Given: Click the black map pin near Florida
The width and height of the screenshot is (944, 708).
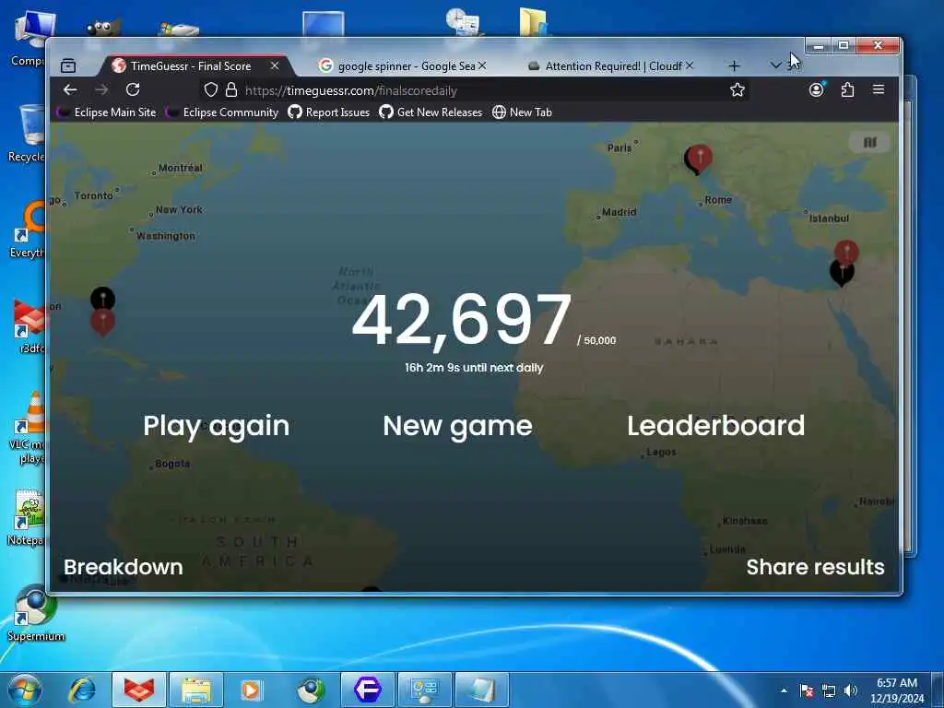Looking at the screenshot, I should tap(103, 298).
